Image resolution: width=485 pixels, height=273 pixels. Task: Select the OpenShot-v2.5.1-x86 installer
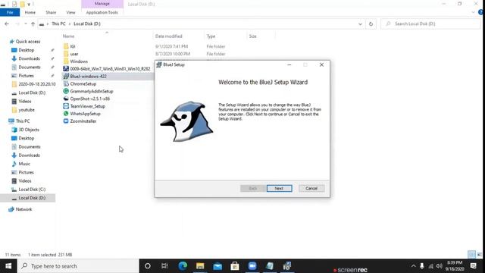coord(89,99)
